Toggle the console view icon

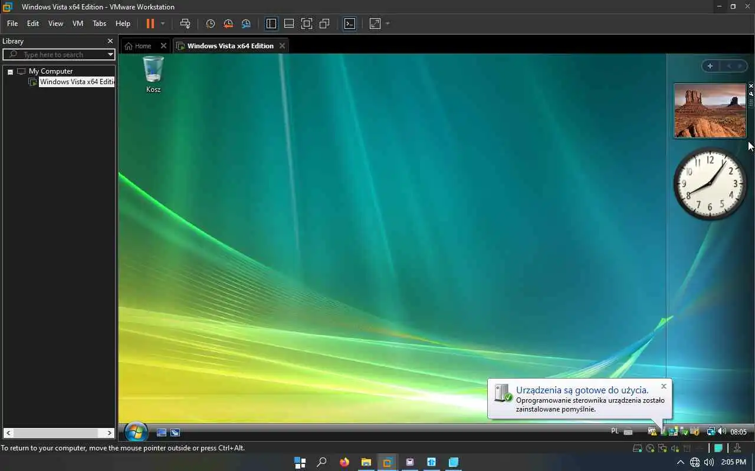coord(350,24)
